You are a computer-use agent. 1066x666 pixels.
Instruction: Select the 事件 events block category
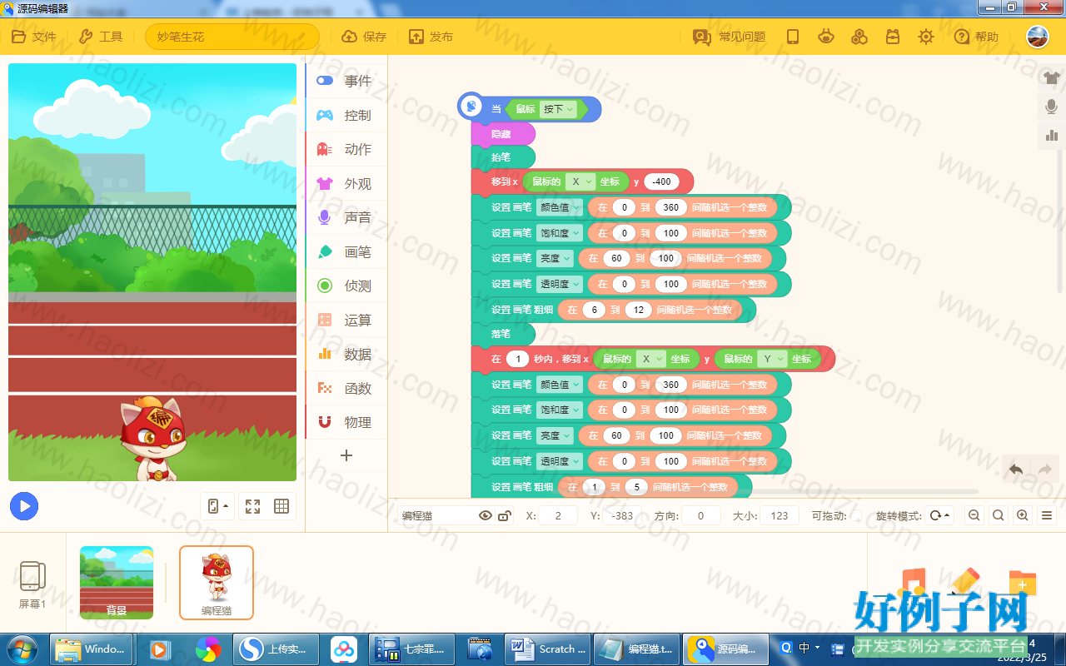pos(346,81)
